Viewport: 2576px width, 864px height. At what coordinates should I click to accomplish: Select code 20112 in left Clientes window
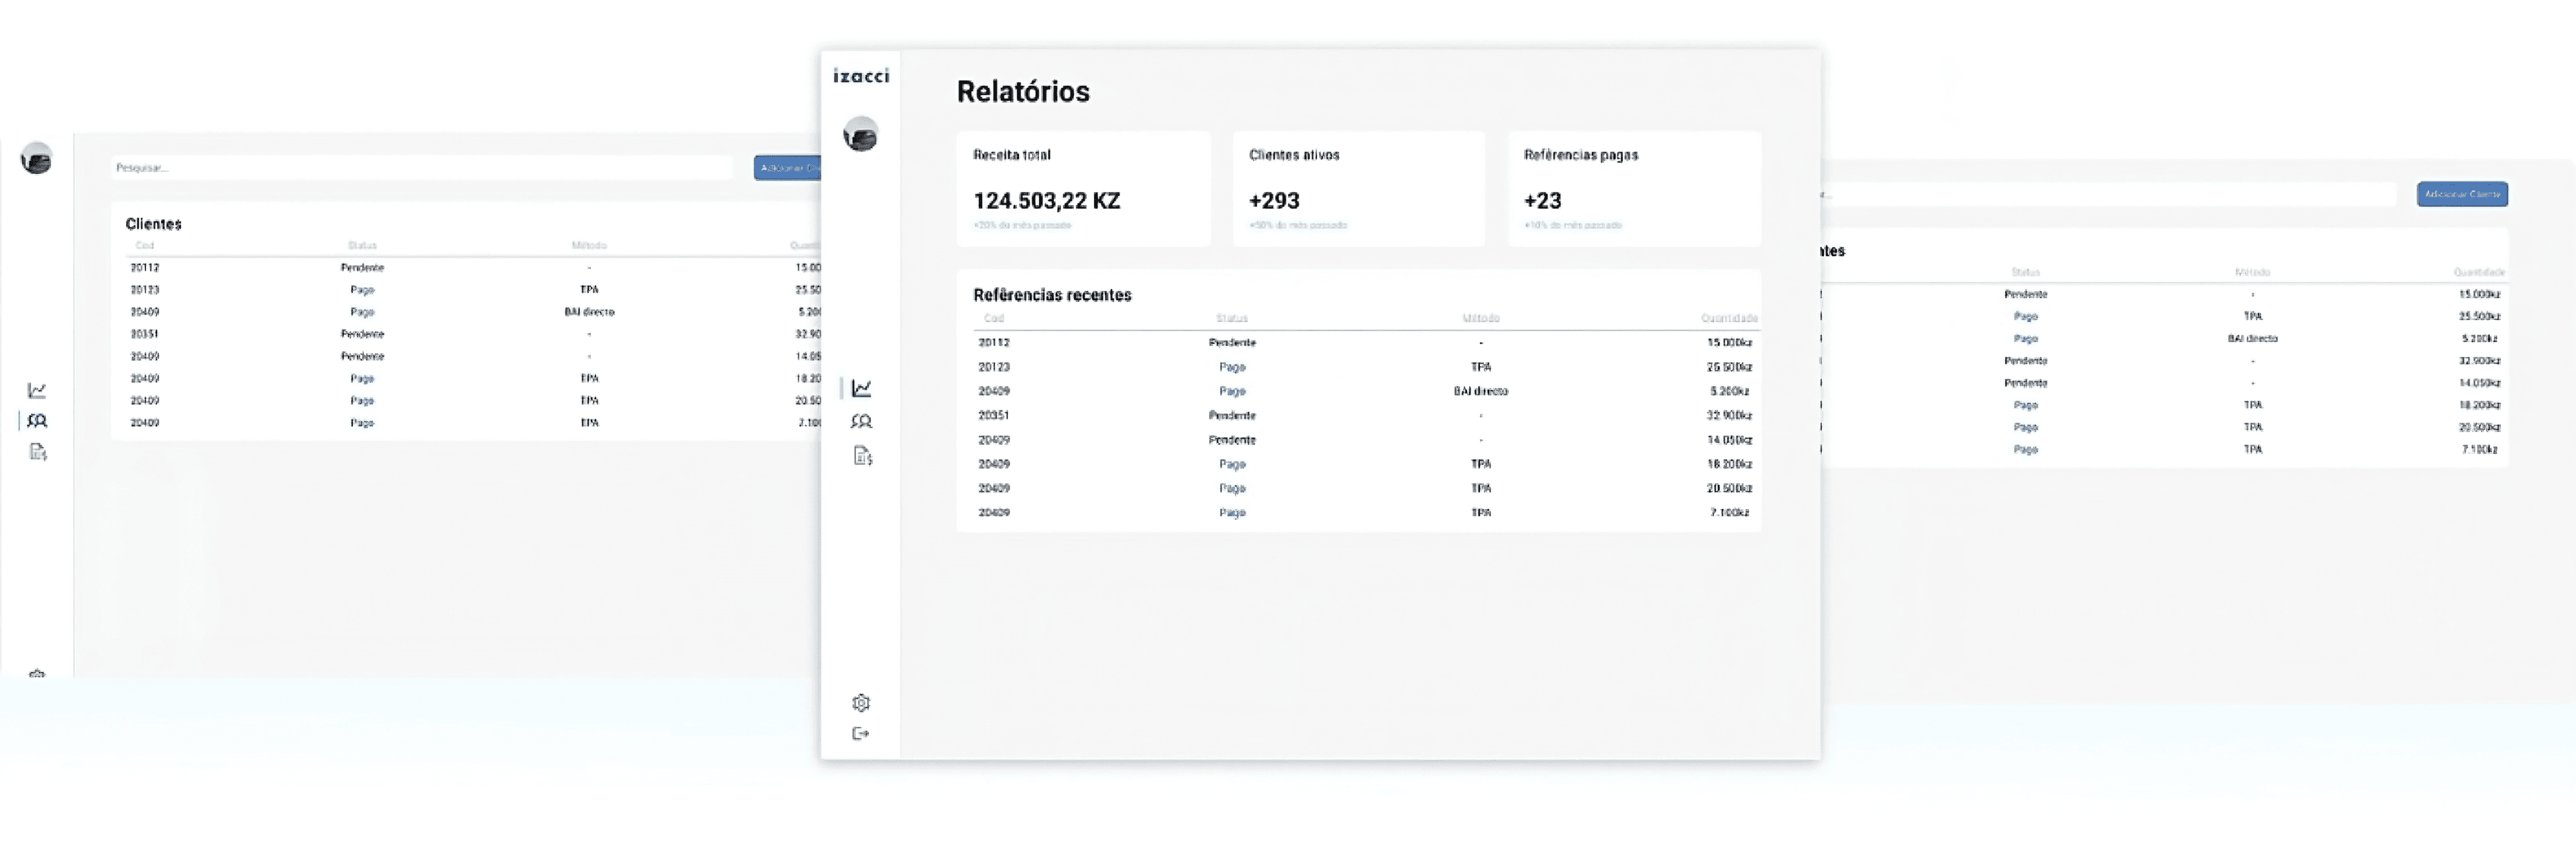[145, 268]
